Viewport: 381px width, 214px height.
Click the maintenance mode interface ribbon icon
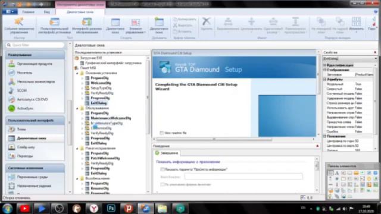[x=87, y=26]
